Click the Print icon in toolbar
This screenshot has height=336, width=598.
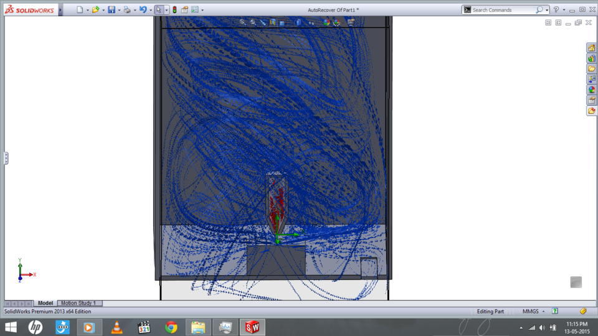[126, 10]
